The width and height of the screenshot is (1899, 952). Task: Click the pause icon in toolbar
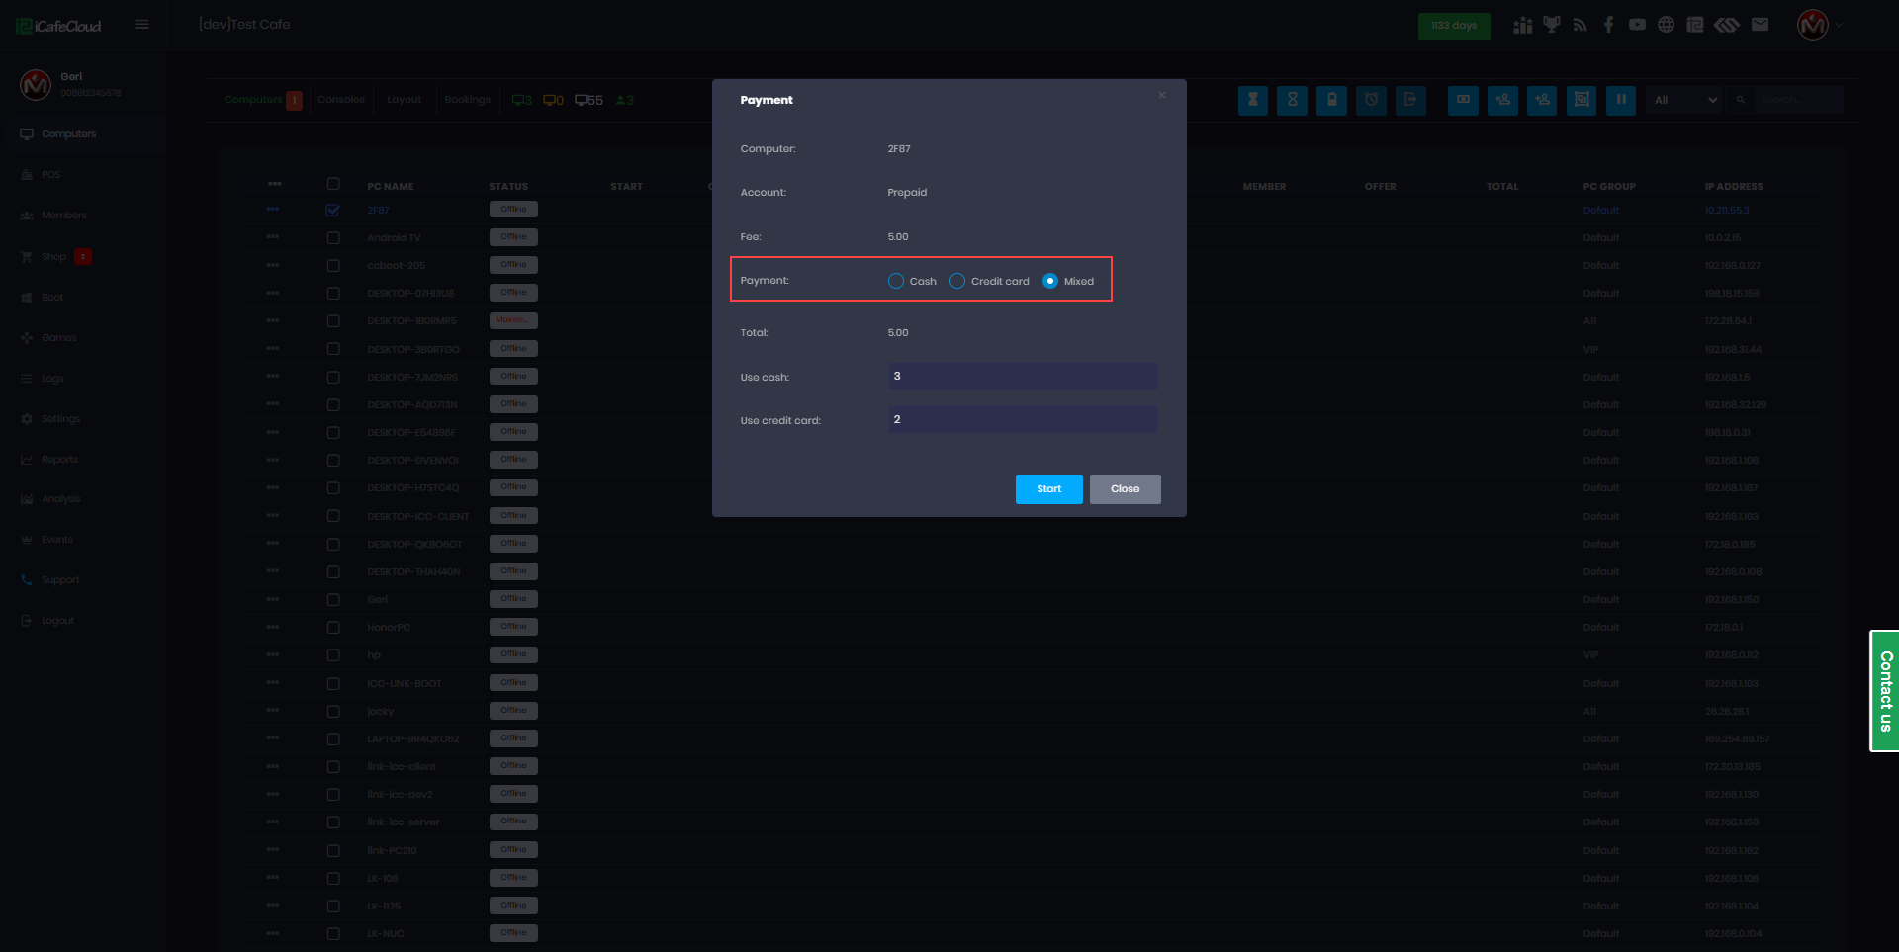tap(1620, 100)
